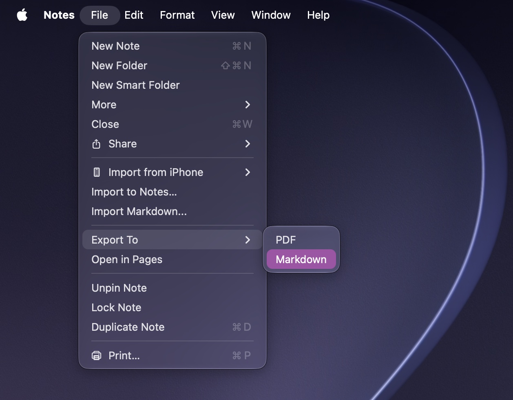Open the Edit menu
513x400 pixels.
pyautogui.click(x=134, y=15)
